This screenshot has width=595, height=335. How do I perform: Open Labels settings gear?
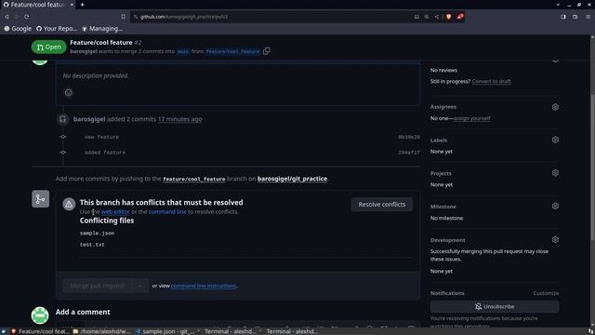555,140
